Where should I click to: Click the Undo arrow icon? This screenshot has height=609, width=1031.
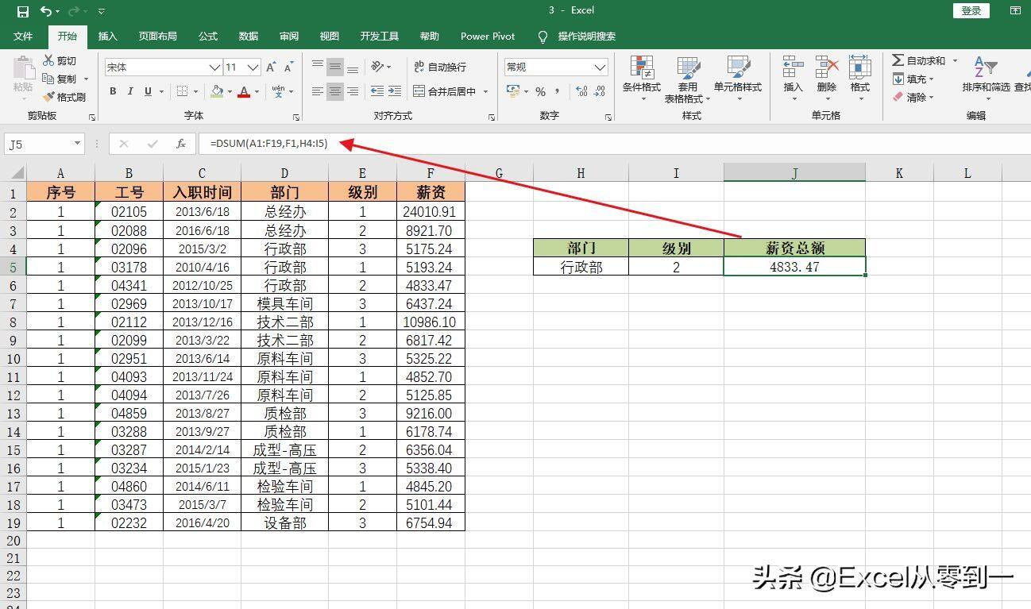[x=47, y=11]
